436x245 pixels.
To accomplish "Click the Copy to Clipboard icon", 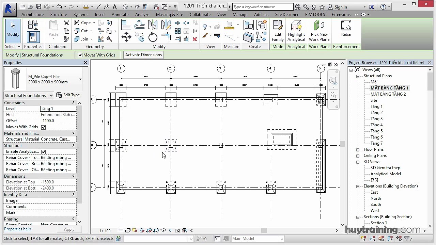I will (x=66, y=31).
